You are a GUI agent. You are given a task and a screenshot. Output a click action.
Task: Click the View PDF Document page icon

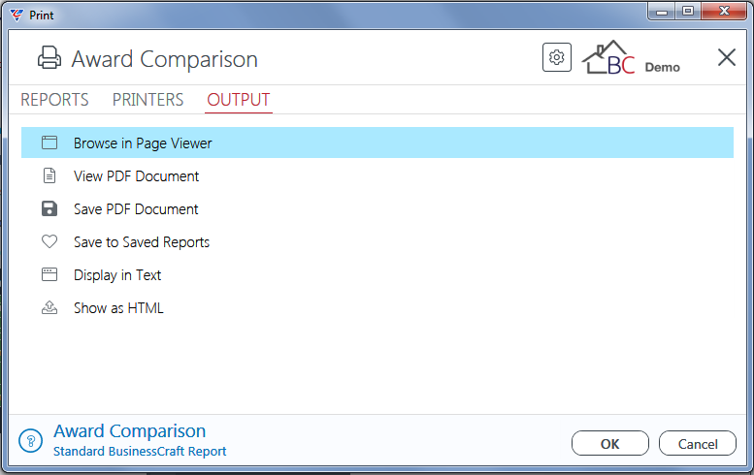tap(49, 175)
